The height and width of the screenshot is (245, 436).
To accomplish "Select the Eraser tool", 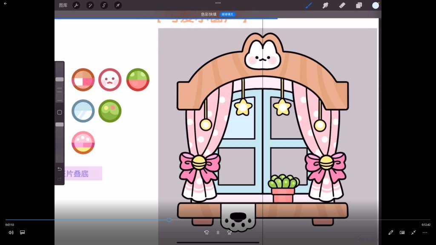I will tap(342, 6).
